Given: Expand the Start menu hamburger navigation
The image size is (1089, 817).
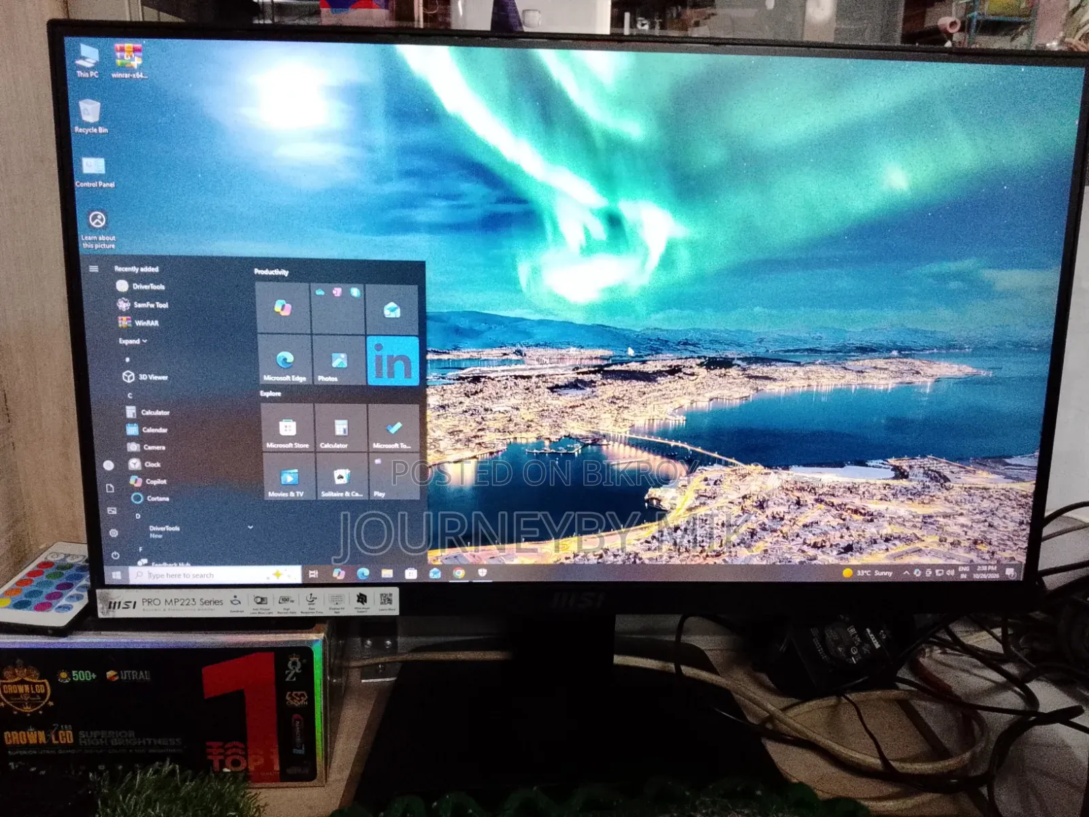Looking at the screenshot, I should pos(94,268).
